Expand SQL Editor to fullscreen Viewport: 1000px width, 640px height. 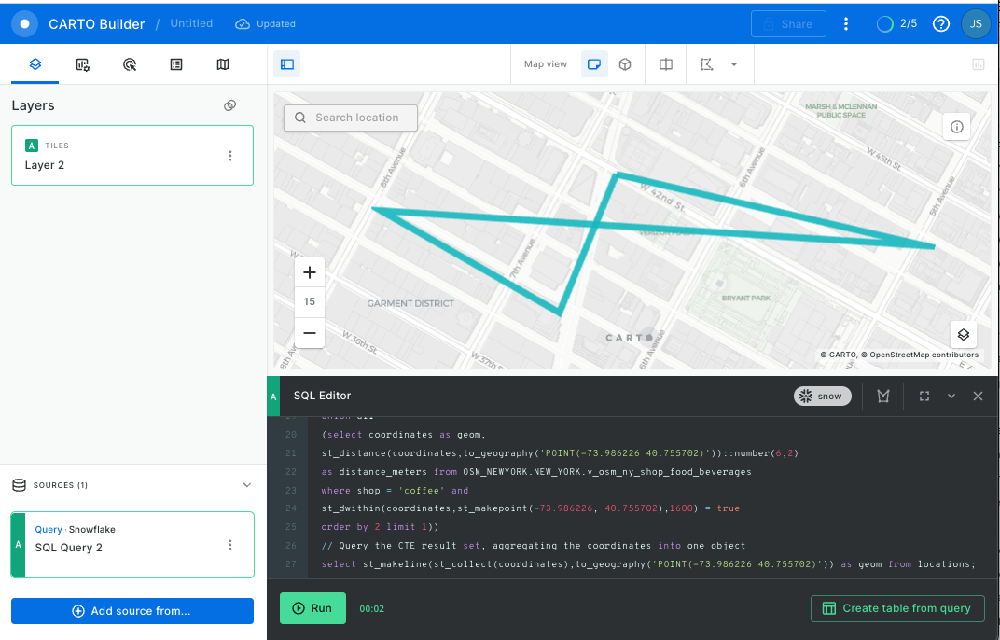click(924, 397)
